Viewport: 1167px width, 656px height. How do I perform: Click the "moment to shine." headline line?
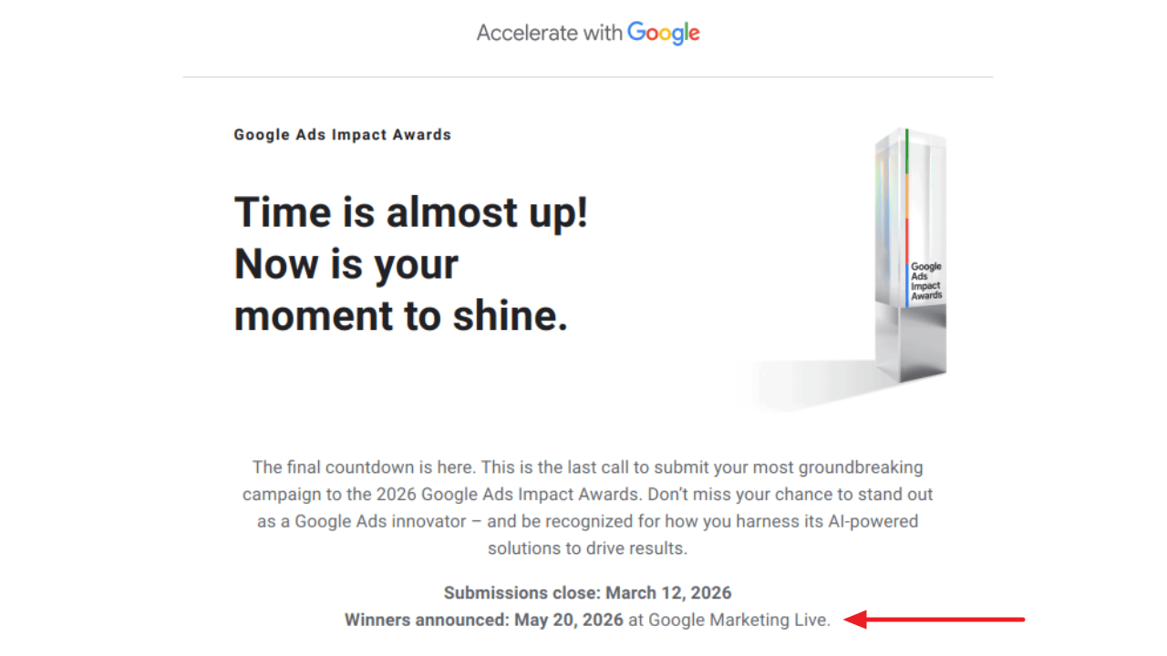point(401,316)
